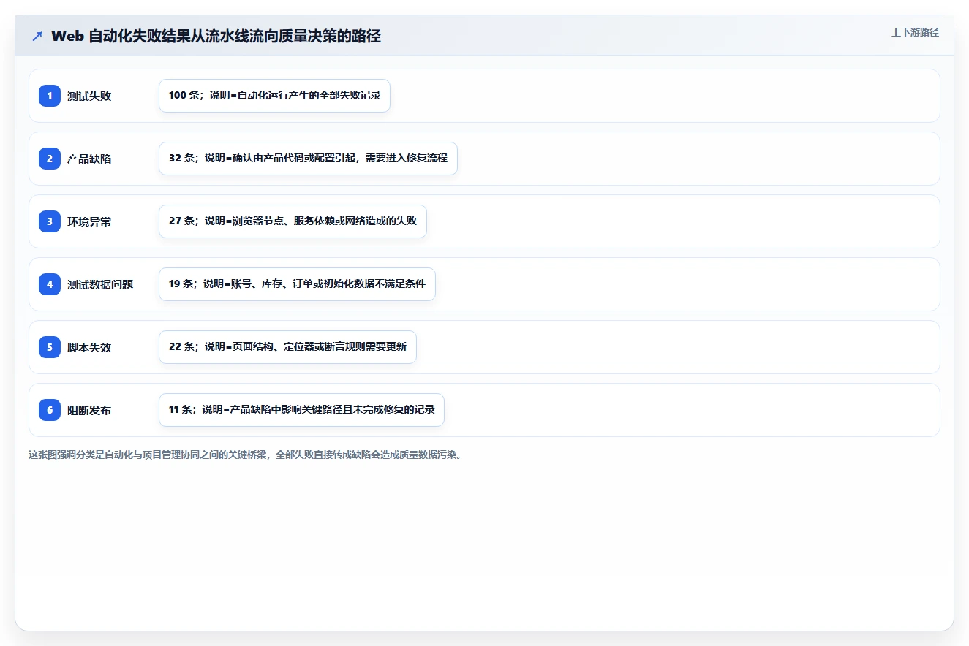The width and height of the screenshot is (969, 646).
Task: Open the 100 条 description chip
Action: coord(274,96)
